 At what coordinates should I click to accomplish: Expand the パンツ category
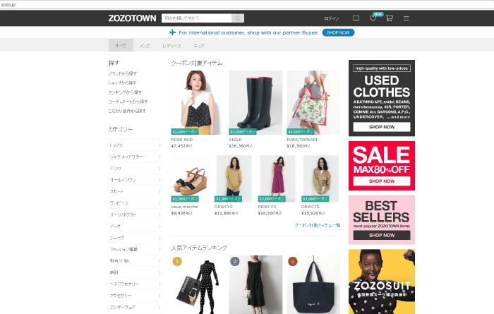click(x=135, y=169)
